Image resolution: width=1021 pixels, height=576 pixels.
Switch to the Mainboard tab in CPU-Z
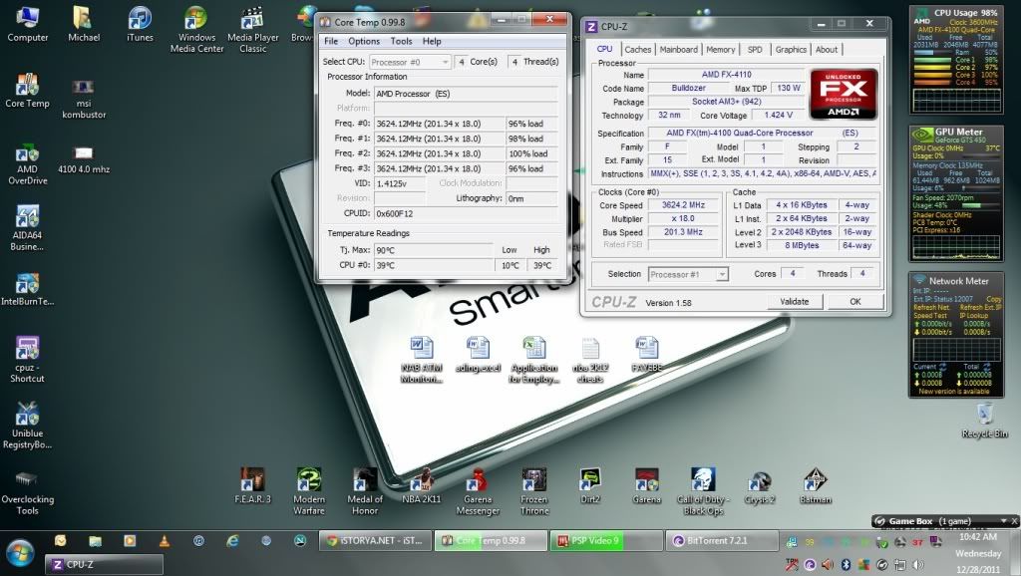pyautogui.click(x=678, y=50)
